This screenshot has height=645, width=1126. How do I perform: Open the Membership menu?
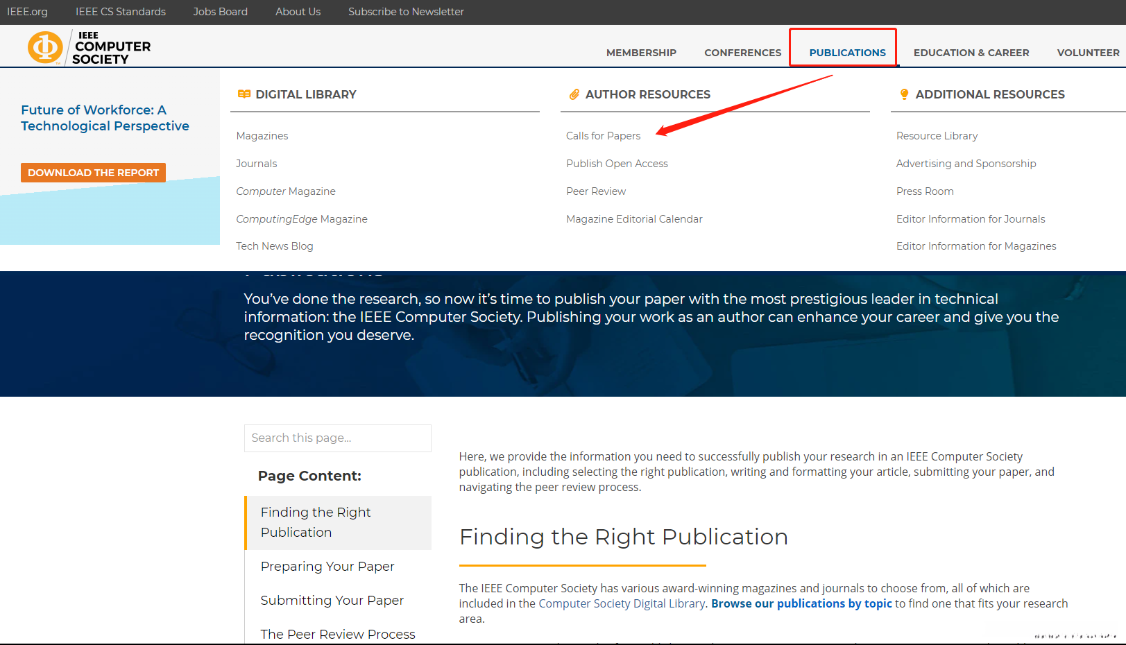641,53
